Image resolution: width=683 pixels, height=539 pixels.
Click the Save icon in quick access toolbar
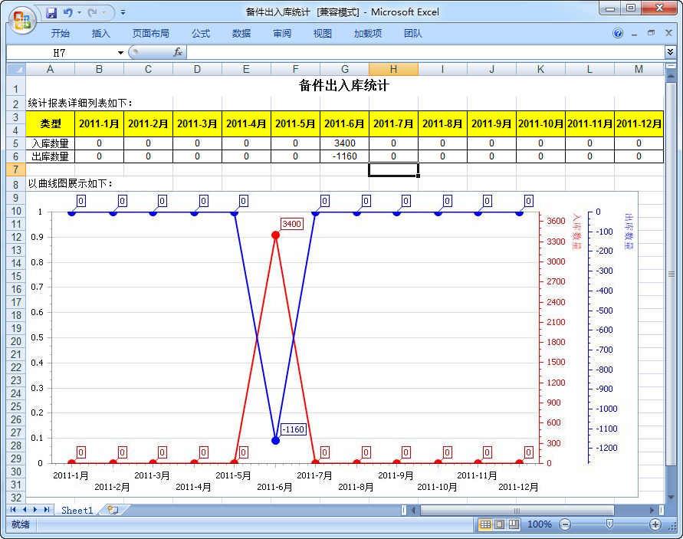coord(51,12)
